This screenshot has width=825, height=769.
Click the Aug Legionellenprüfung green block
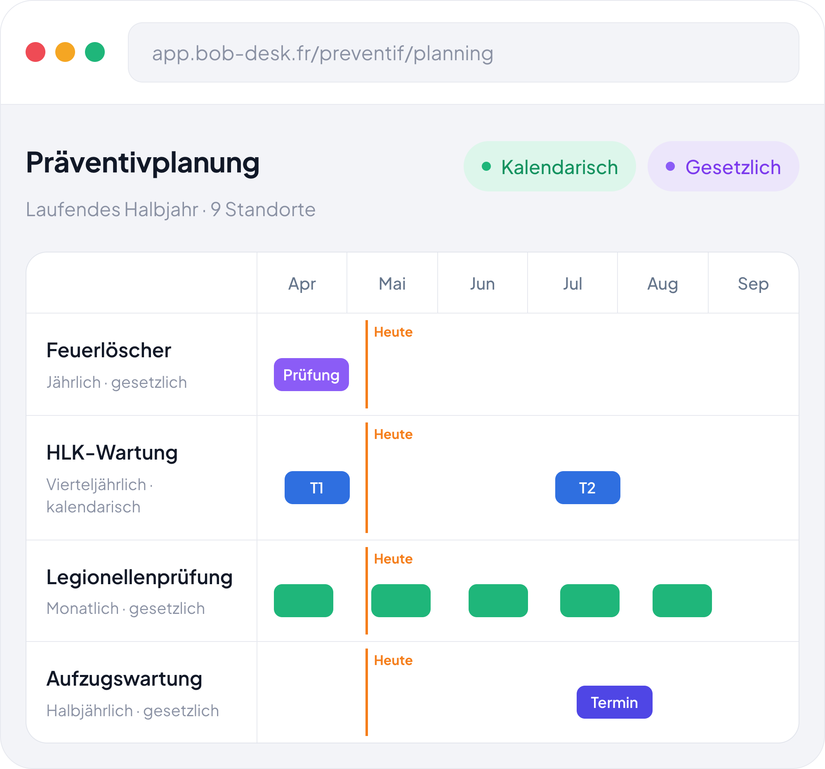682,601
